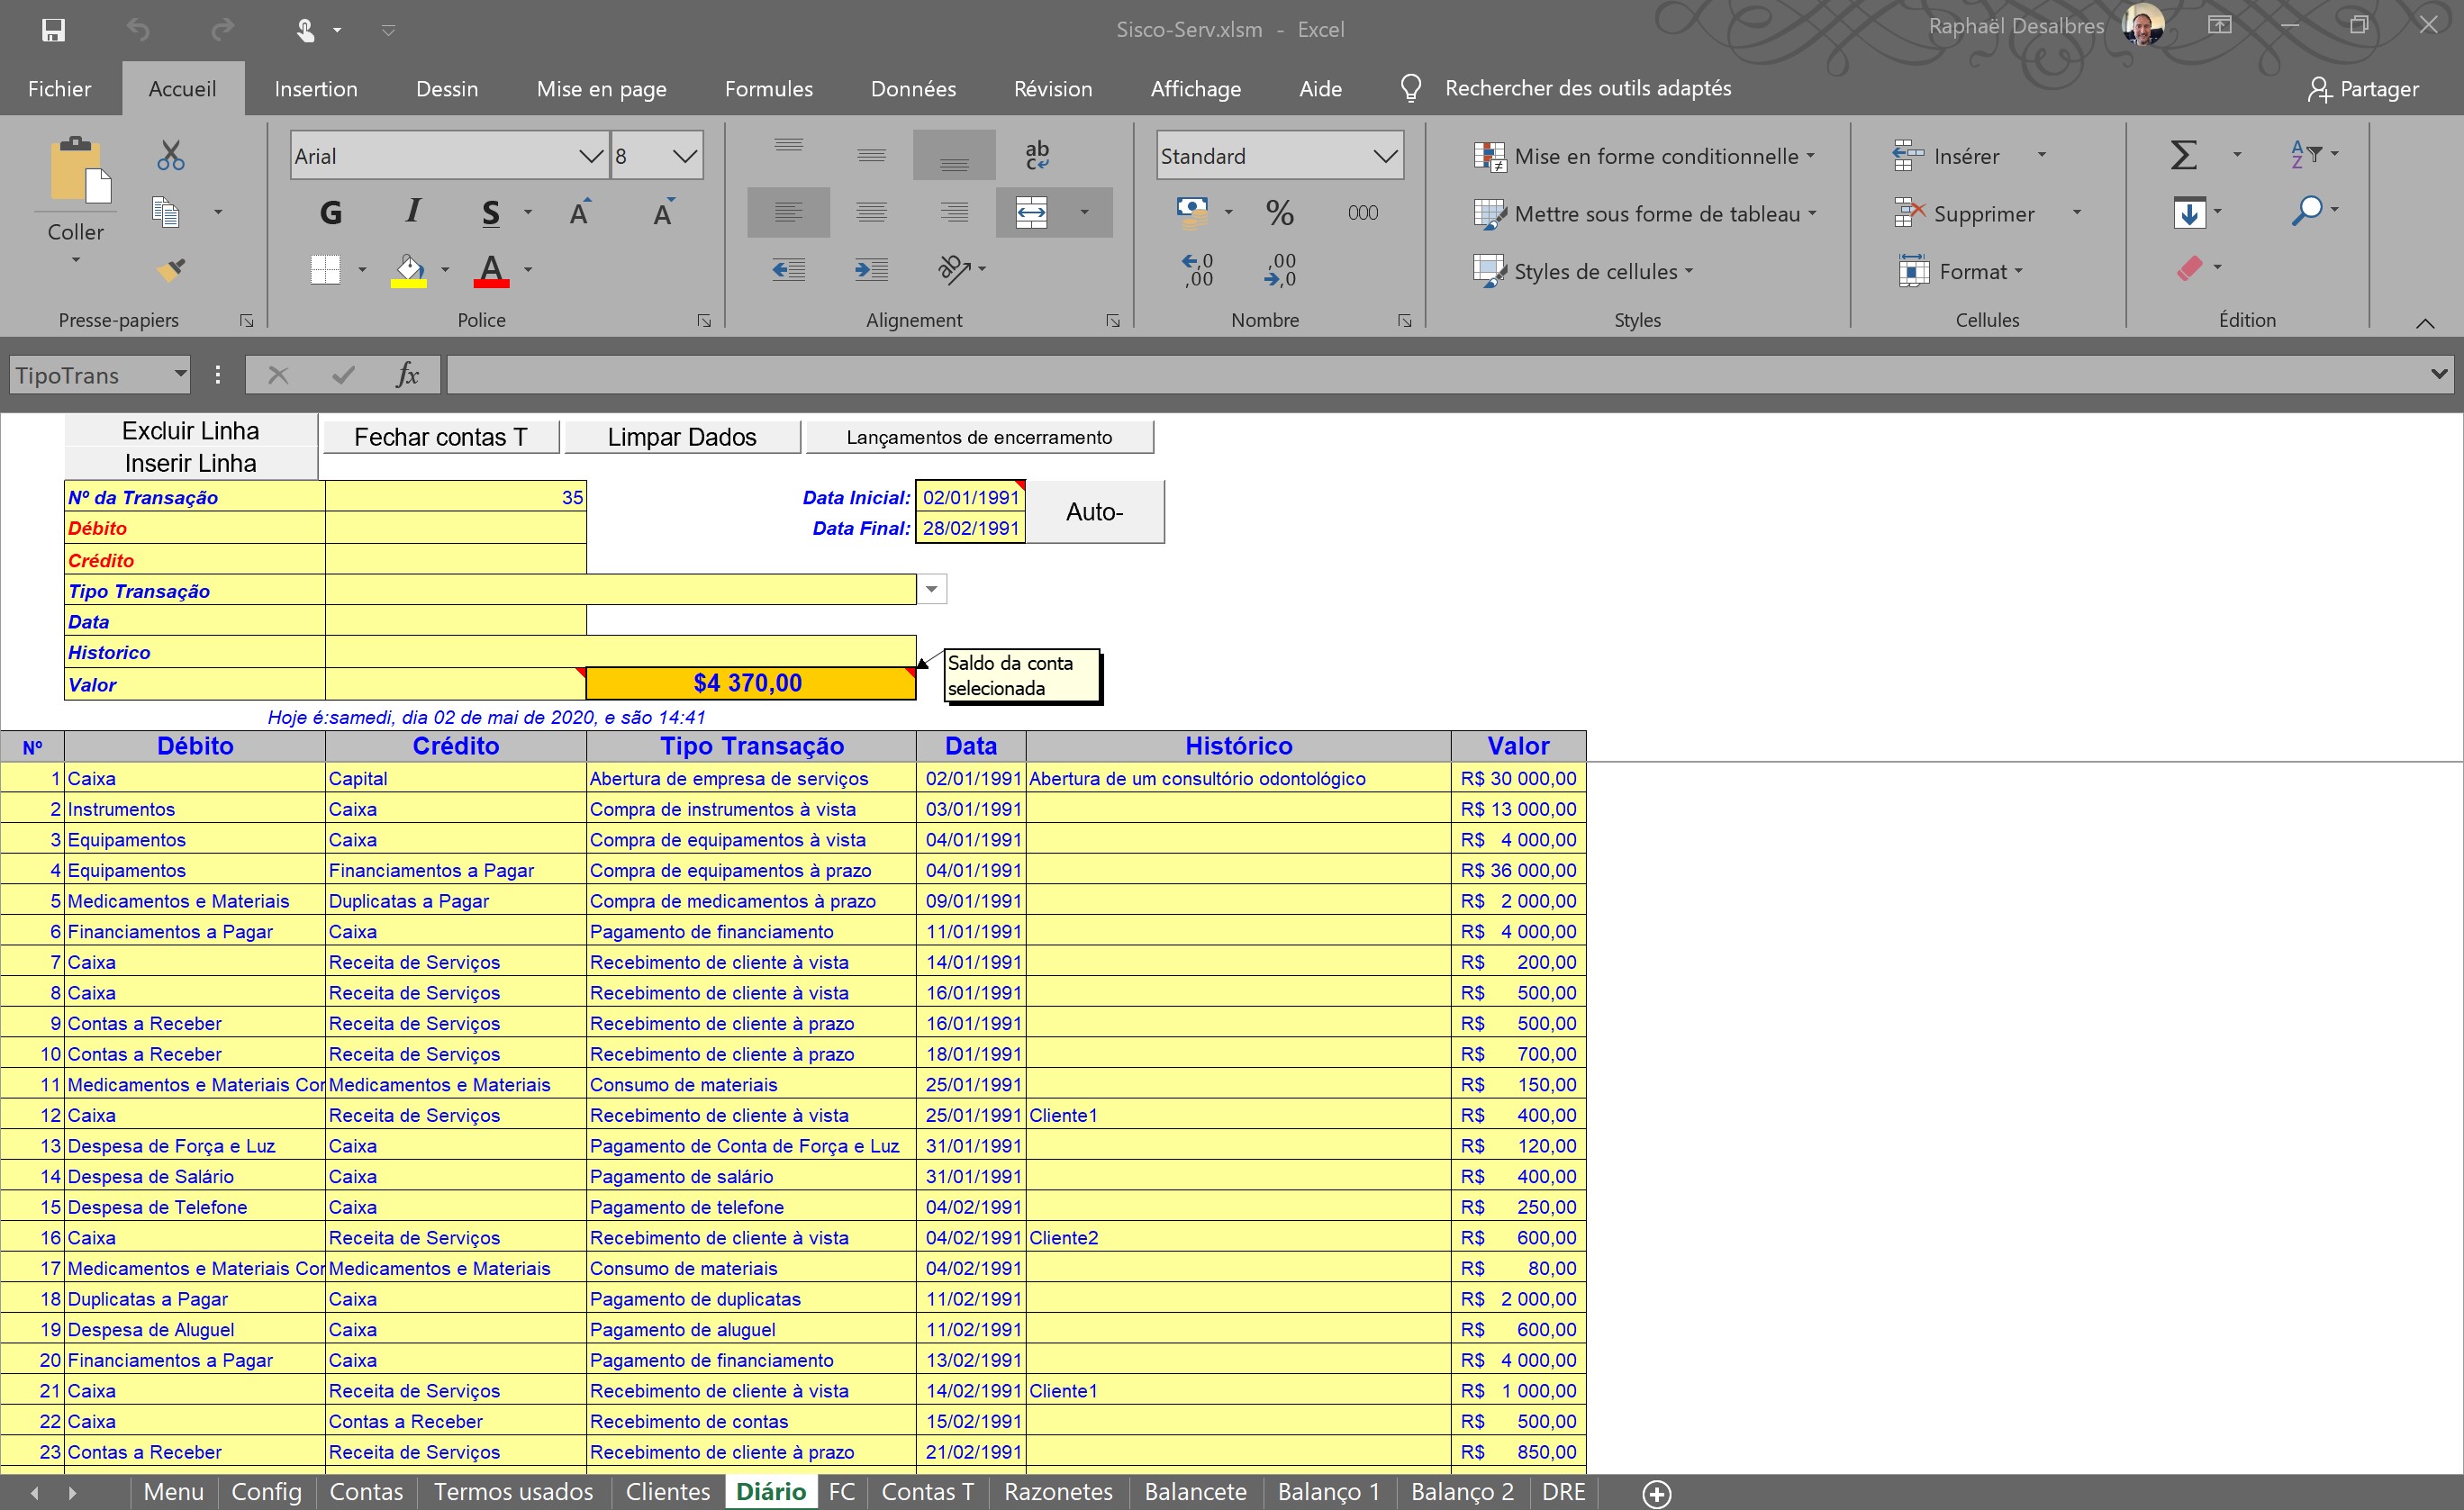Save the workbook with the floppy disk icon
Screen dimensions: 2464x1510
pyautogui.click(x=53, y=30)
